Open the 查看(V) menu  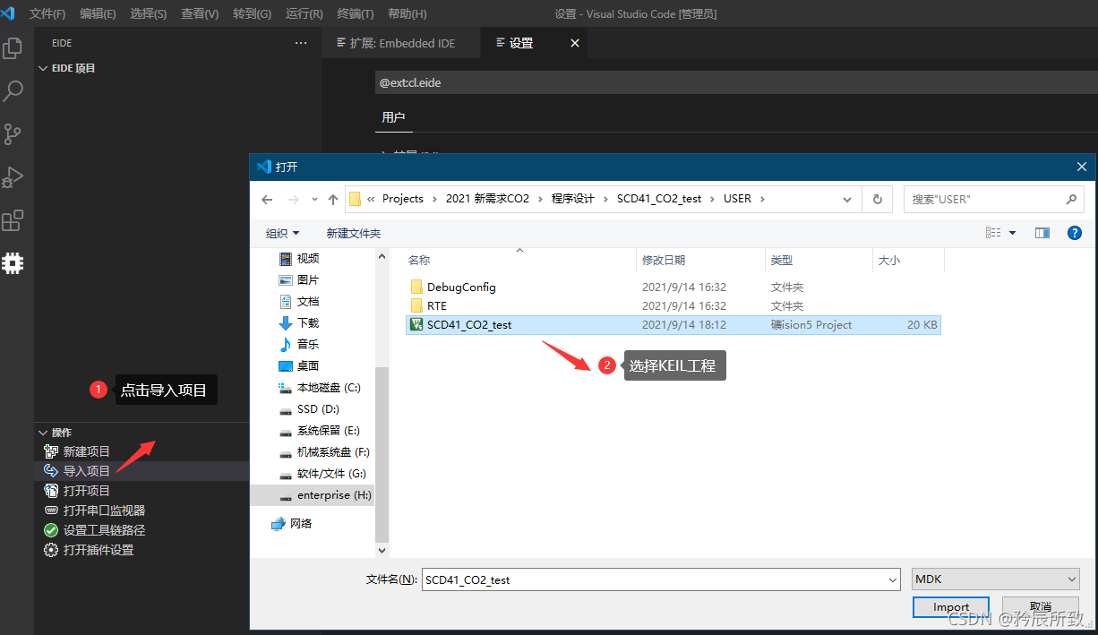tap(200, 14)
